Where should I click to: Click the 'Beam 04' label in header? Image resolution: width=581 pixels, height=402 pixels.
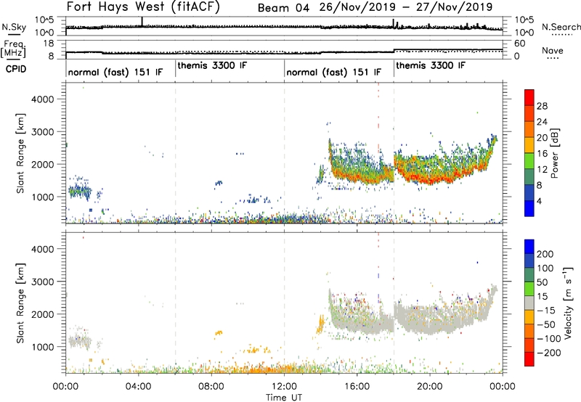(x=284, y=7)
